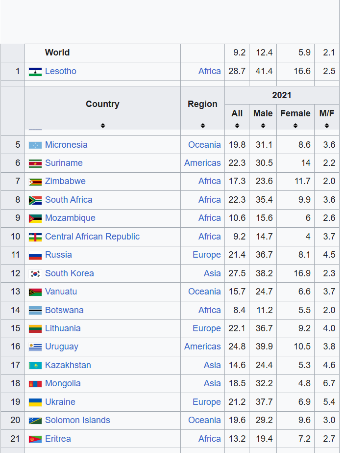Open the Lithuania country link
The height and width of the screenshot is (453, 344).
(63, 328)
